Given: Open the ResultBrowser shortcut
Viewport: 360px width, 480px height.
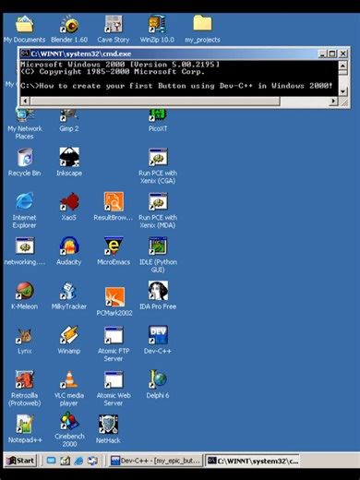Looking at the screenshot, I should click(114, 207).
